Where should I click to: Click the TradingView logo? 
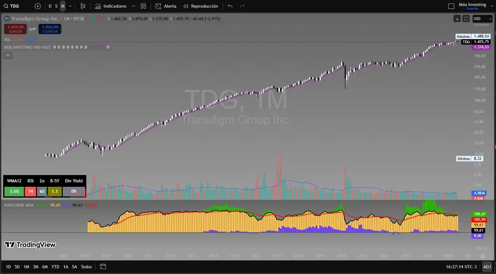30,245
